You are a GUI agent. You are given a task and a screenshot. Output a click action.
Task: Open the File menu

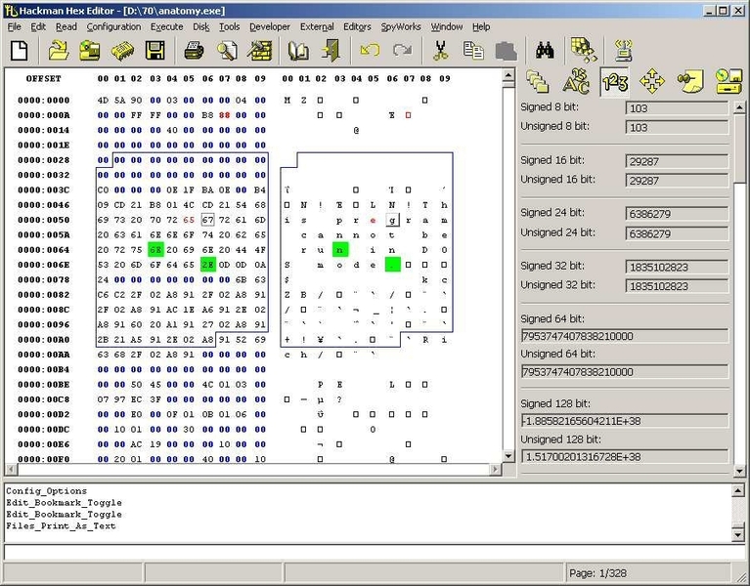pyautogui.click(x=15, y=26)
